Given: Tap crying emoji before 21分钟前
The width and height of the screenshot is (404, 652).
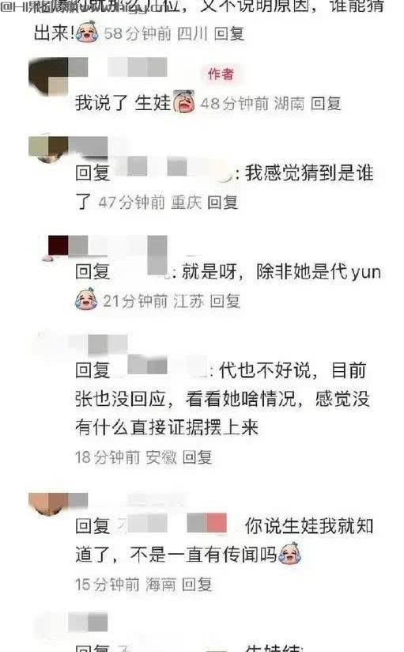Looking at the screenshot, I should [x=86, y=299].
